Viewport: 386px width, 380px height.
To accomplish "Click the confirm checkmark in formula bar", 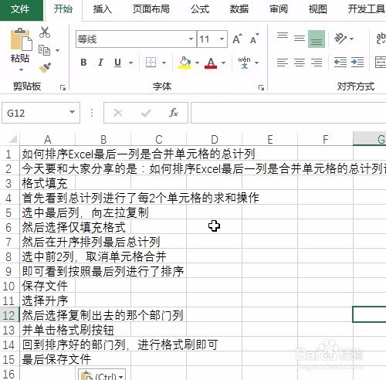I will pyautogui.click(x=146, y=113).
